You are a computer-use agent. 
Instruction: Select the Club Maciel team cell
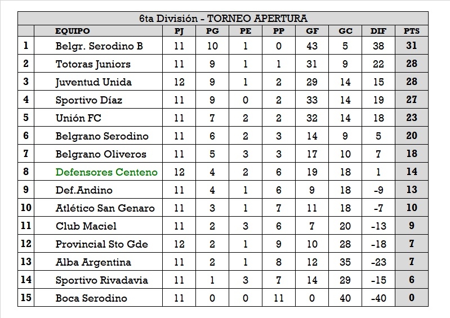[86, 226]
